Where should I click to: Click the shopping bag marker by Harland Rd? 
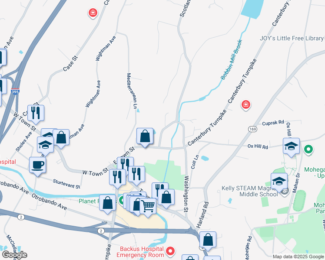coord(208,241)
